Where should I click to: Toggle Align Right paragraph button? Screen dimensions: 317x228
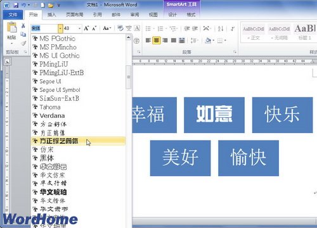tap(165, 40)
